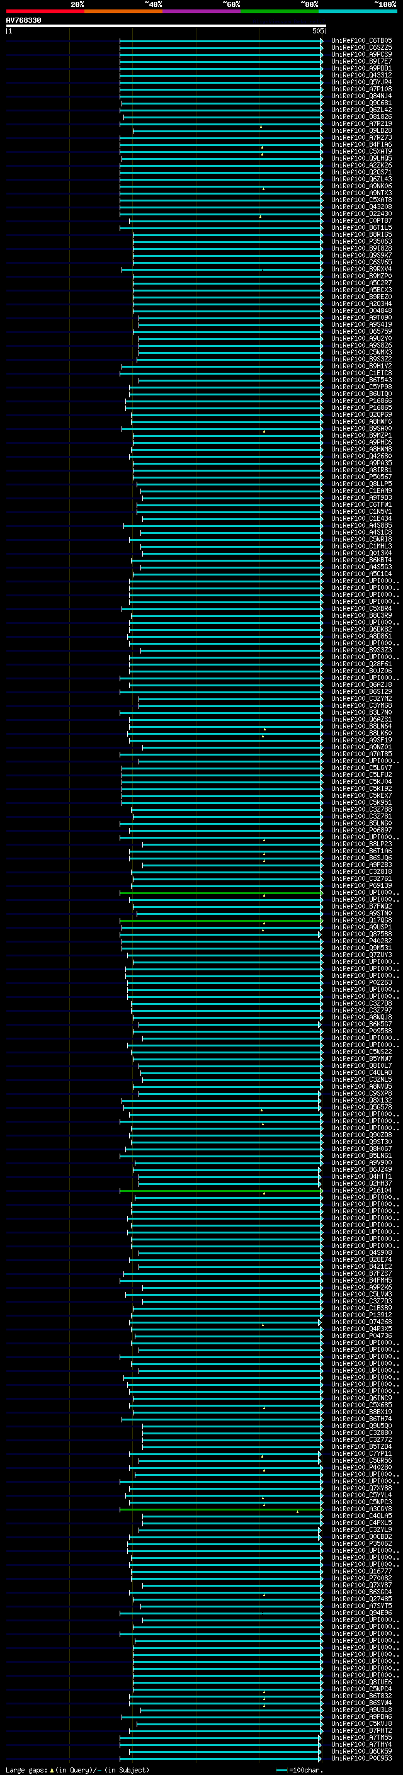The width and height of the screenshot is (403, 1775).
Task: Click the red 20% identity legend segment
Action: pyautogui.click(x=45, y=11)
